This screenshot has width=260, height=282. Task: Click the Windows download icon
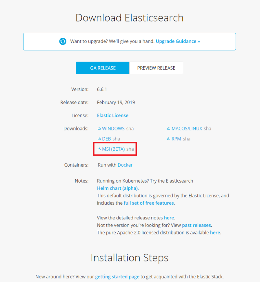pos(99,128)
